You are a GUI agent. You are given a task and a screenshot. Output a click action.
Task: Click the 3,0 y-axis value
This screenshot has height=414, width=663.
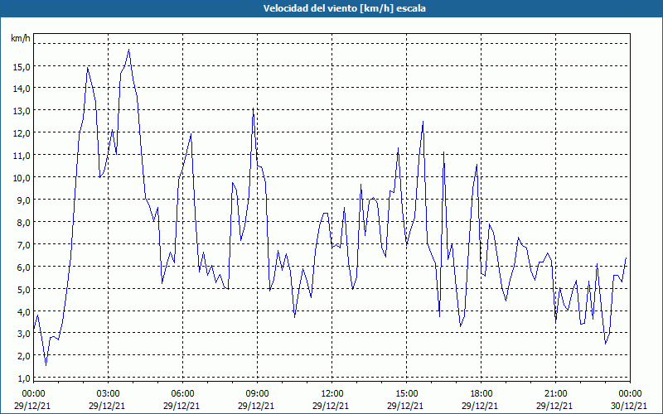(x=23, y=334)
